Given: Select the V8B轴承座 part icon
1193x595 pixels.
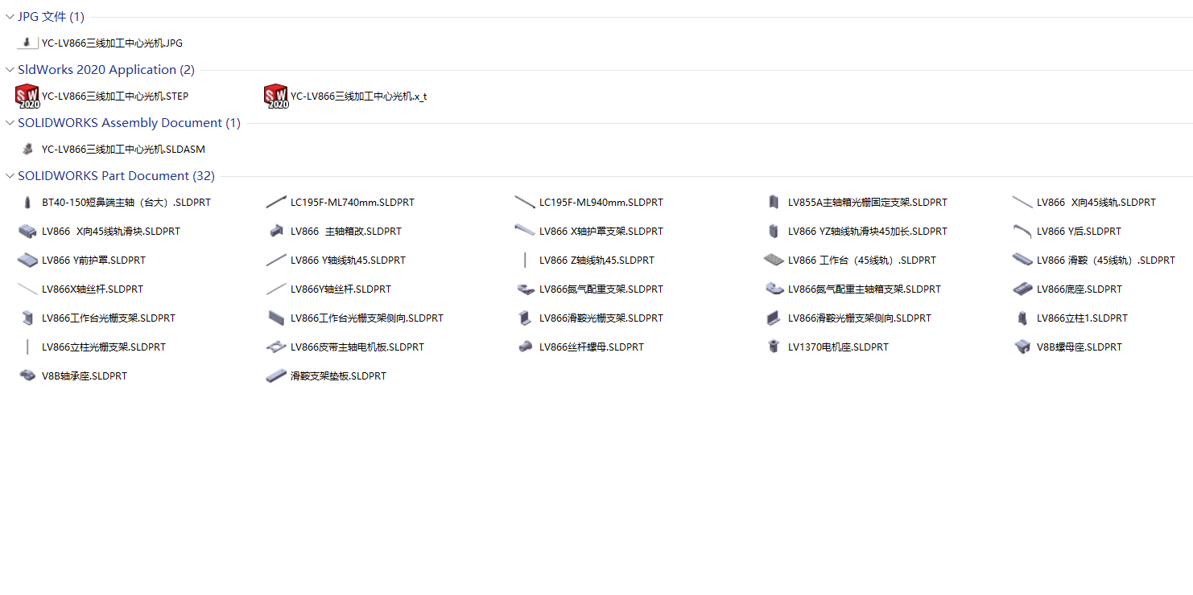Looking at the screenshot, I should (27, 375).
